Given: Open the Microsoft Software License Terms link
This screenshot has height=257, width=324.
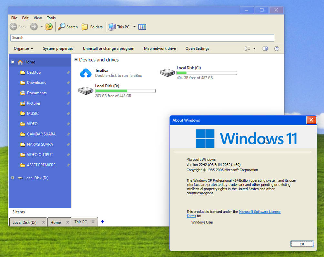Looking at the screenshot, I should tap(259, 211).
